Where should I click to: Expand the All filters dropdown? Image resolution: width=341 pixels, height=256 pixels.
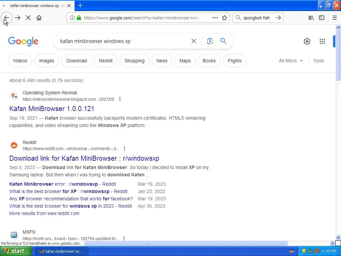(291, 61)
